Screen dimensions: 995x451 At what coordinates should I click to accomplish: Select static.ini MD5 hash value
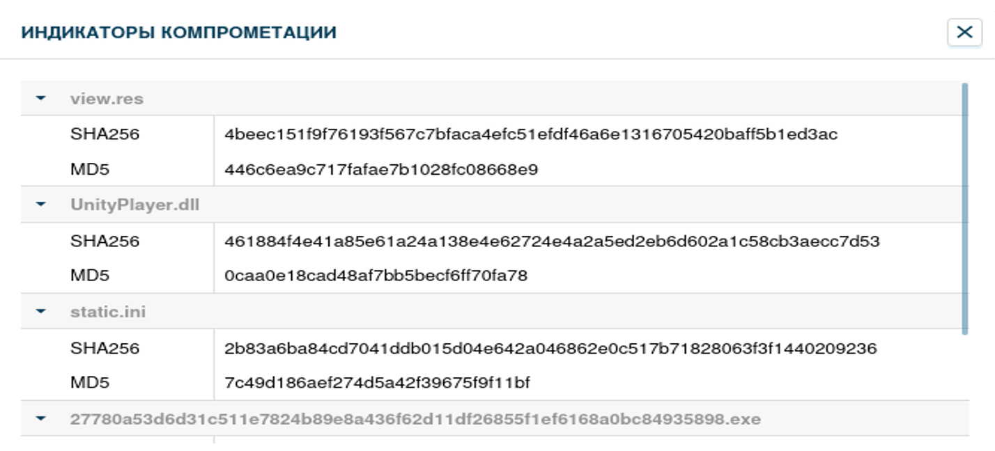[x=377, y=383]
